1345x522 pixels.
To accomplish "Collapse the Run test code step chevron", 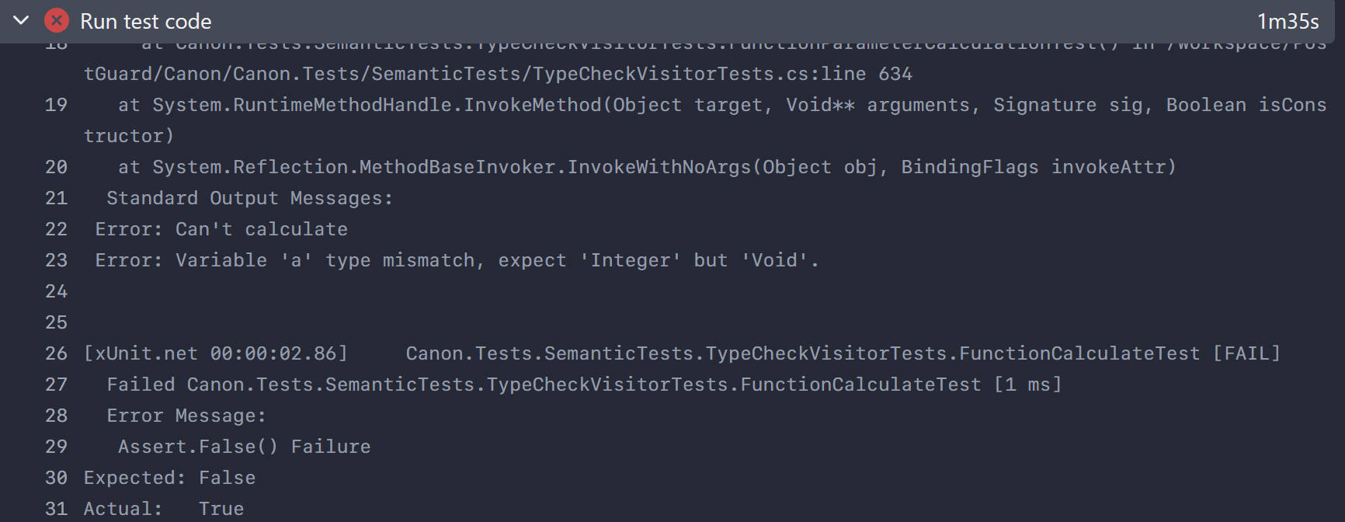I will [22, 20].
